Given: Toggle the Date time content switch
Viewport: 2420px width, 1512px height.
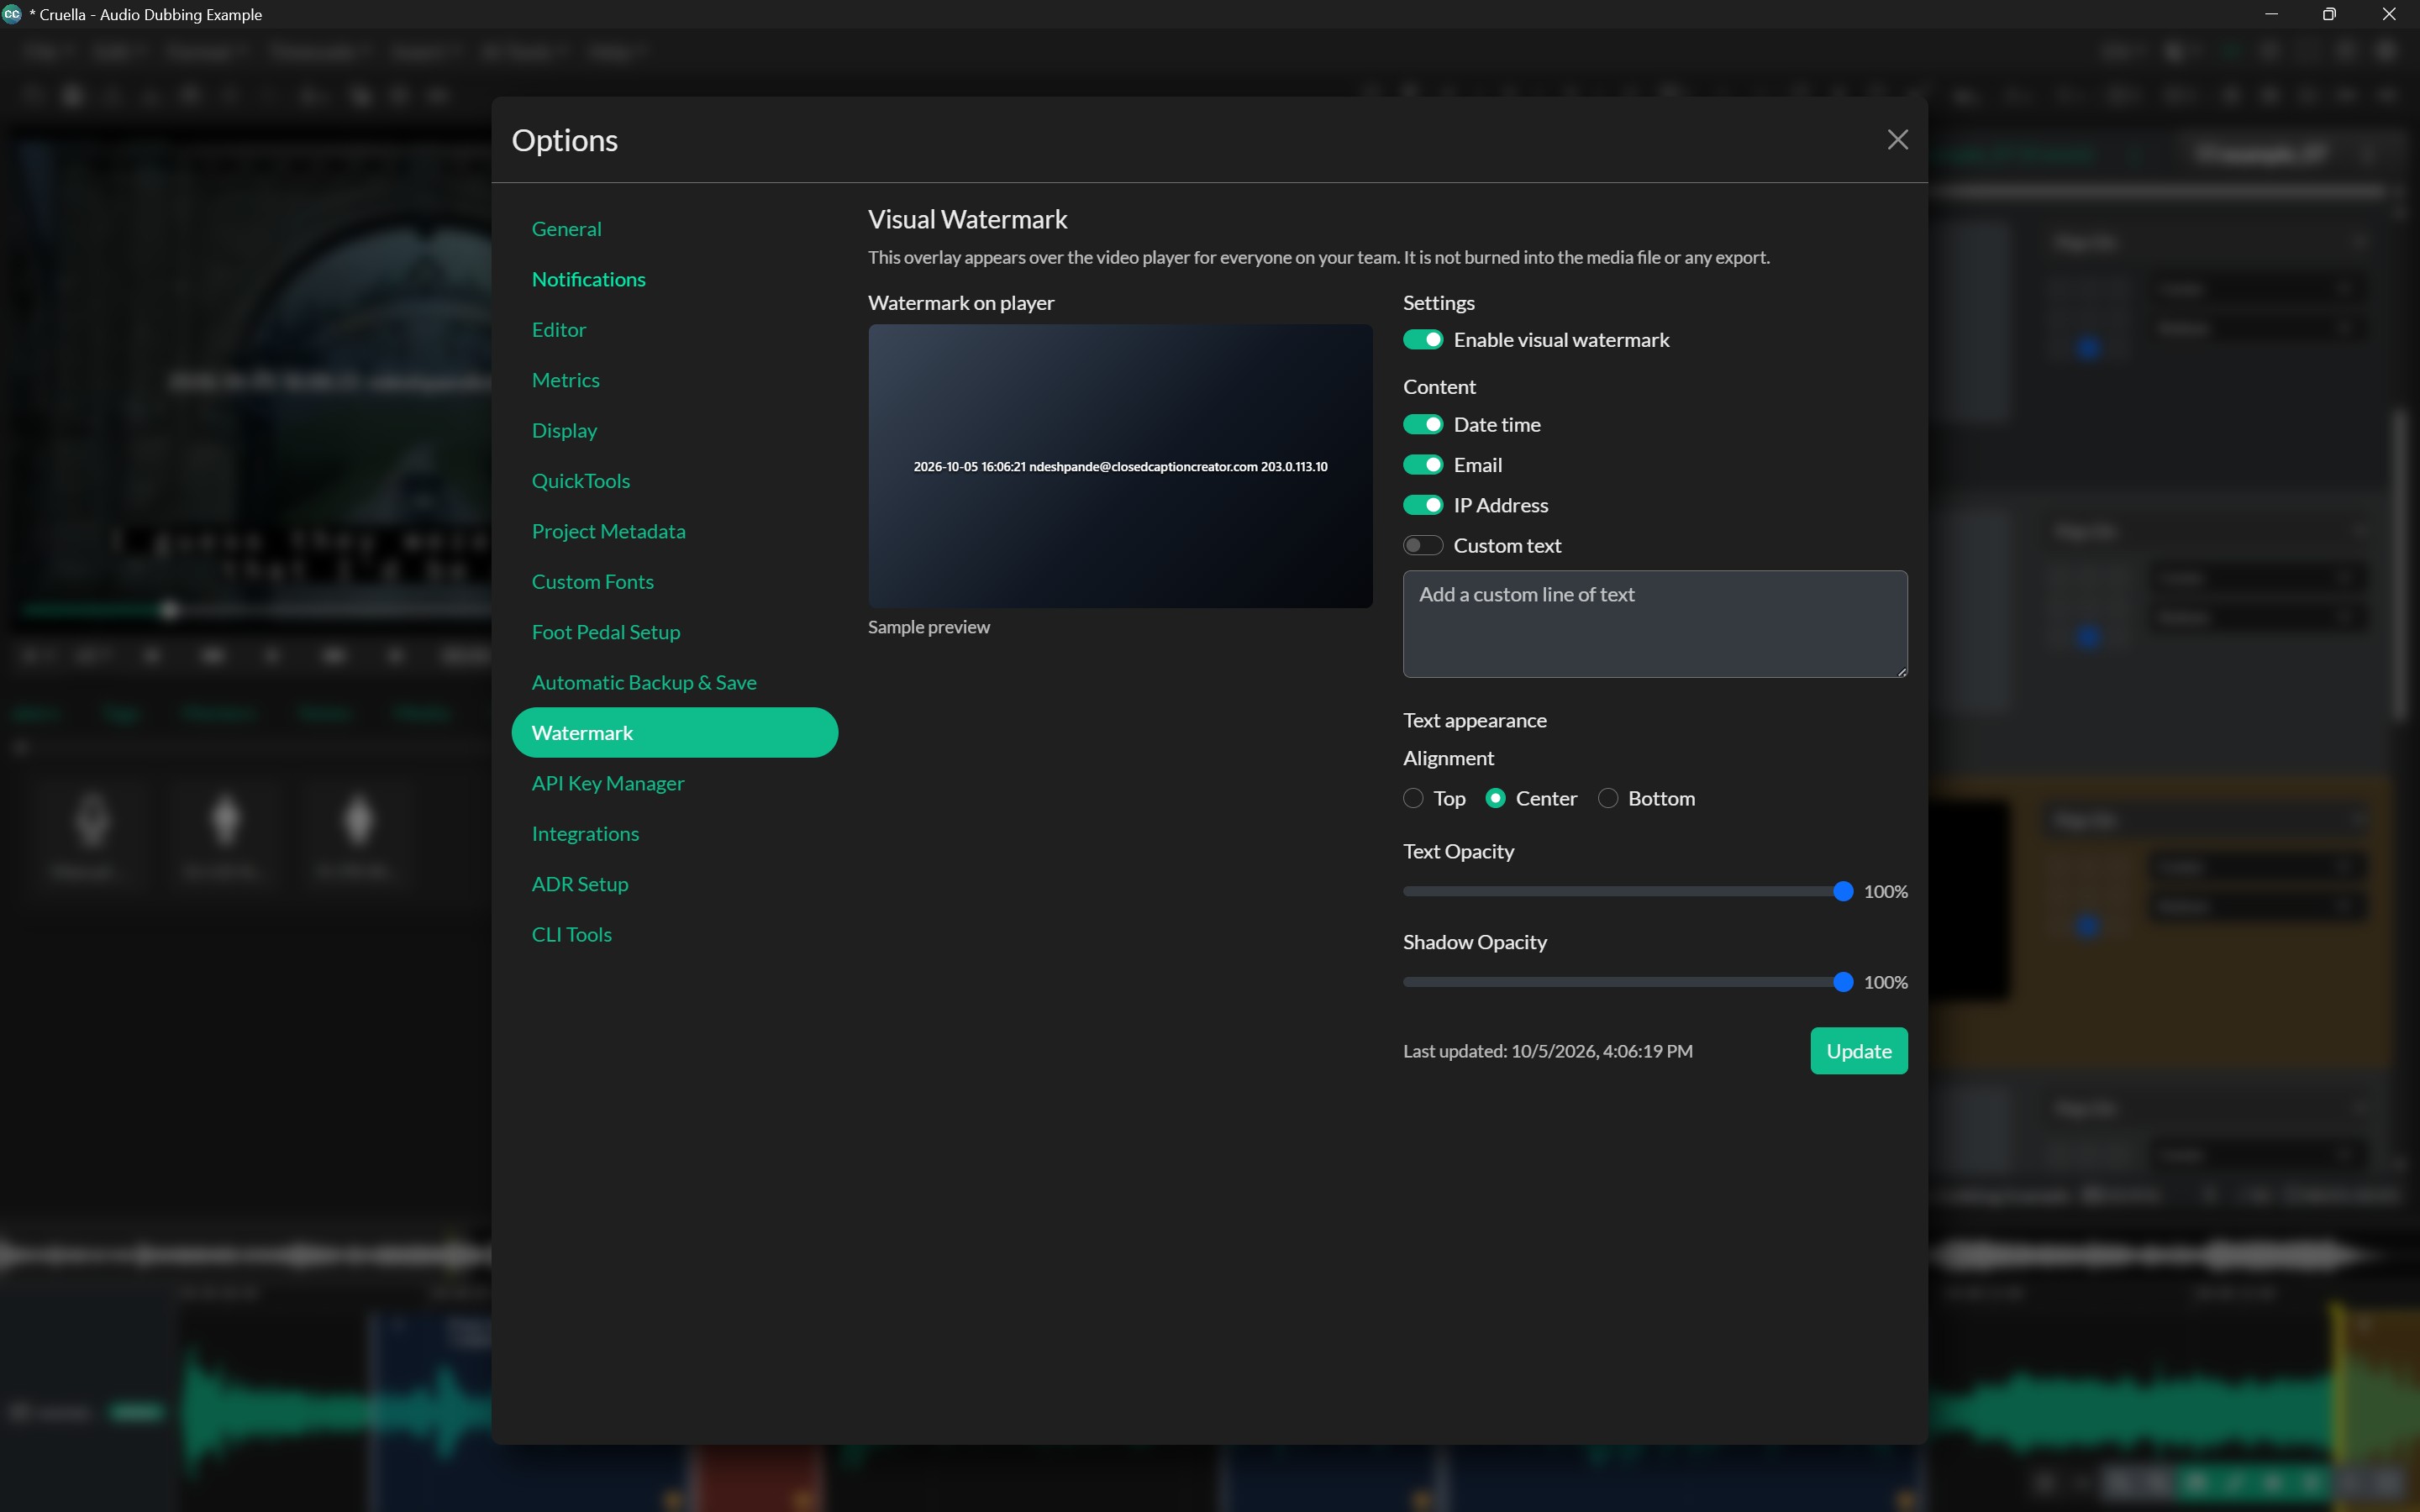Looking at the screenshot, I should point(1422,425).
